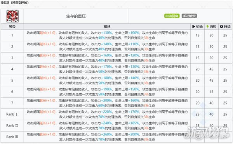Image resolution: width=233 pixels, height=144 pixels.
Task: Click cost value 50 in level 3 row
Action: click(x=212, y=58)
